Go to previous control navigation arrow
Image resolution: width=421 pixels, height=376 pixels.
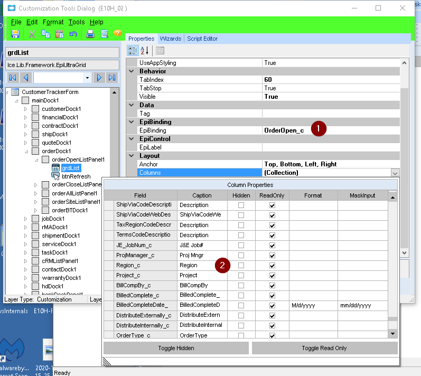[26, 78]
